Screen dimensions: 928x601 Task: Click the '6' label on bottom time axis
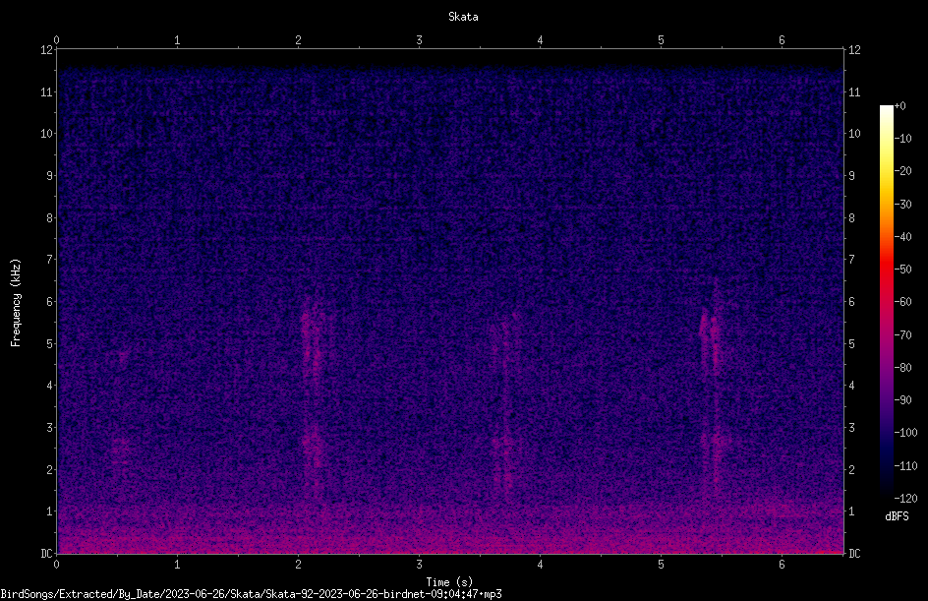(782, 565)
